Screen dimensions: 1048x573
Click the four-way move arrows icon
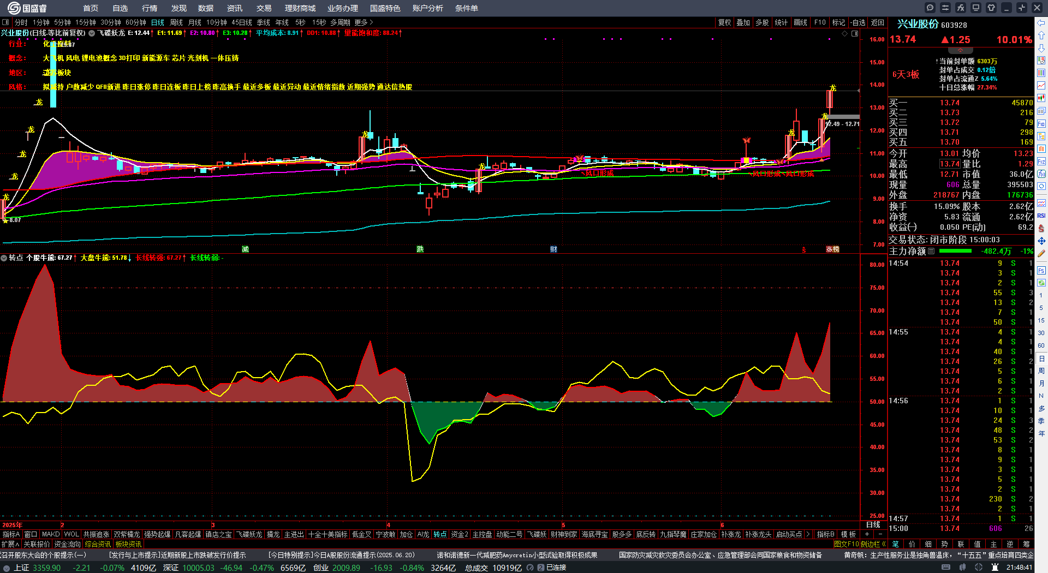click(1041, 241)
